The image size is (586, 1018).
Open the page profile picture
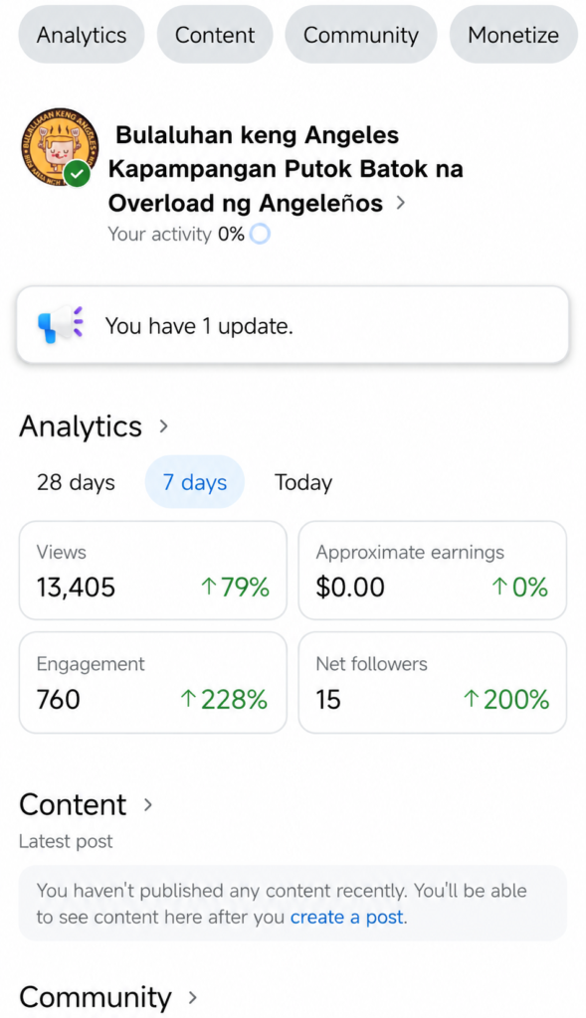coord(60,147)
